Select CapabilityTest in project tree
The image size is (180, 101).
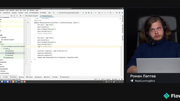pyautogui.click(x=8, y=58)
